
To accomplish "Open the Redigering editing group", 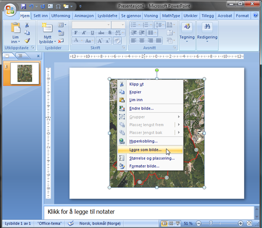I will click(207, 35).
